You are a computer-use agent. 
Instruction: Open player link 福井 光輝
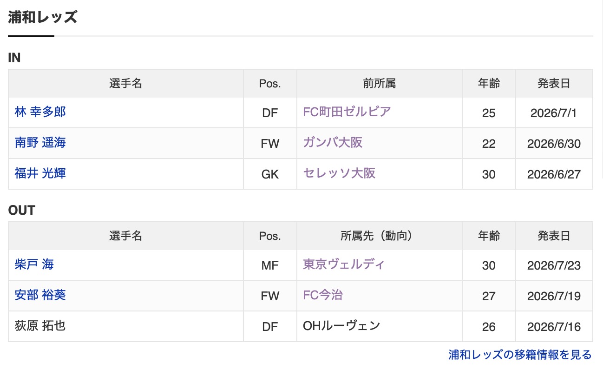[40, 173]
